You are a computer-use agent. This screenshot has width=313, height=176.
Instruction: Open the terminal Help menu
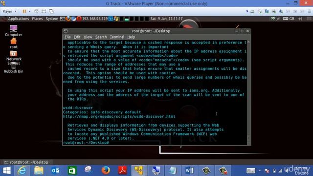[x=131, y=37]
